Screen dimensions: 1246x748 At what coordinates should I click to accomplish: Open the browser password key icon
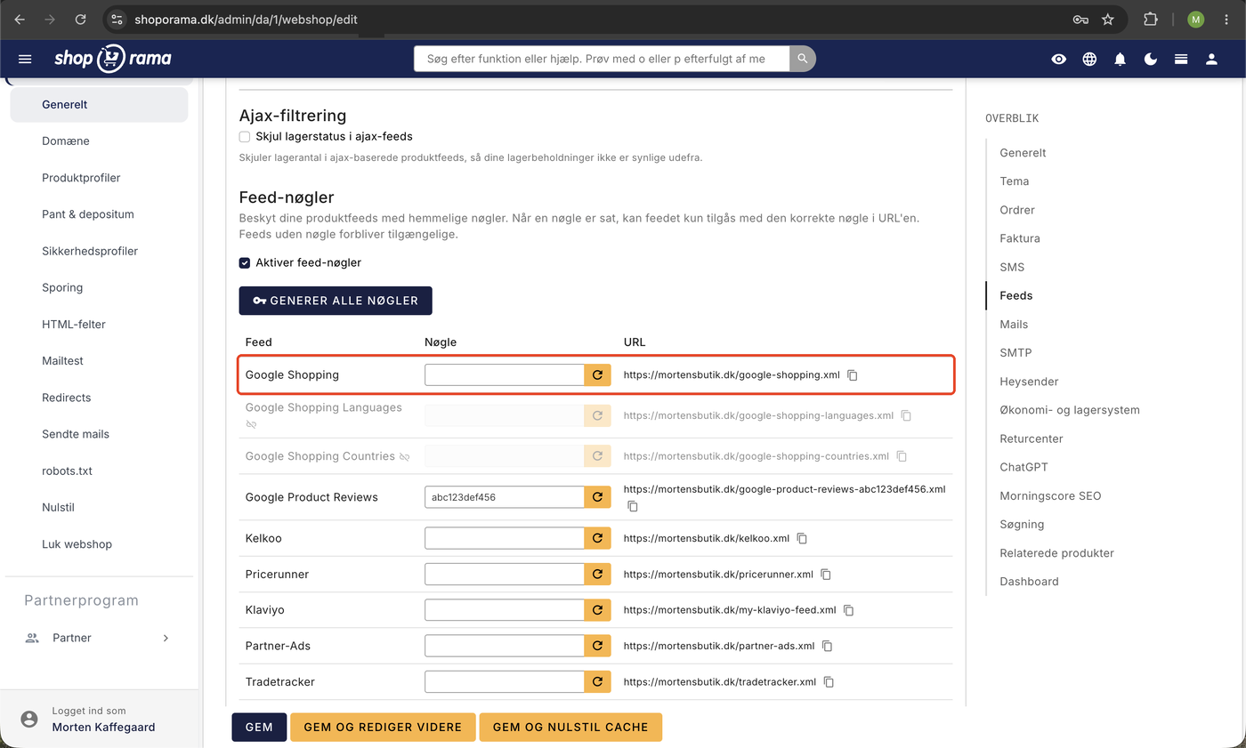1080,19
